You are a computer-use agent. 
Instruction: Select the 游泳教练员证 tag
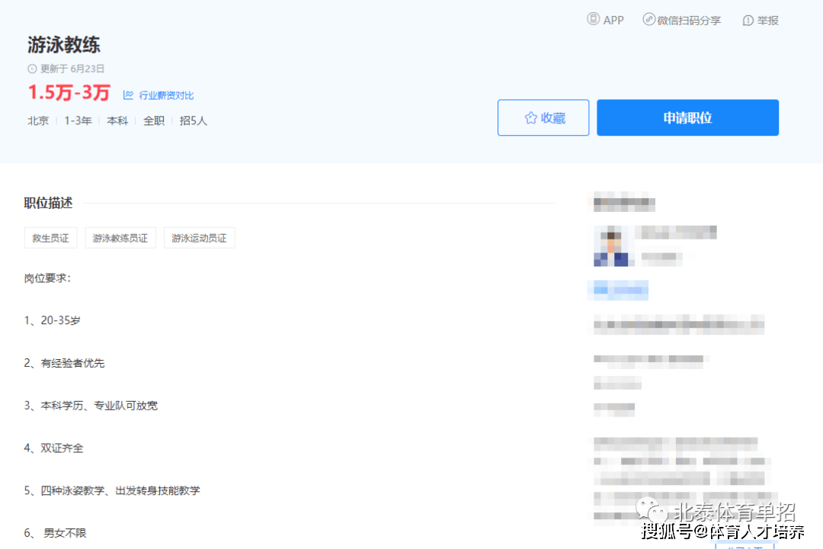pyautogui.click(x=120, y=238)
